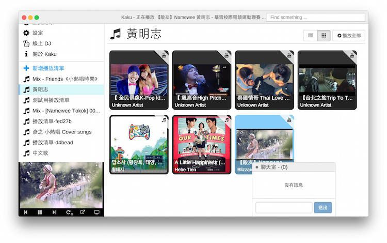Click music note icon beside 中文歌
Screen dimensions: 387x243
[x=26, y=153]
